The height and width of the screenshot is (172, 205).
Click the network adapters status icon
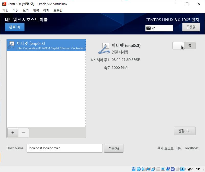(149, 169)
